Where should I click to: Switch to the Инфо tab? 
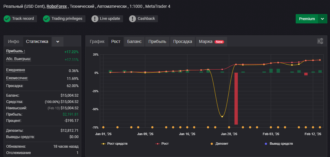(14, 41)
